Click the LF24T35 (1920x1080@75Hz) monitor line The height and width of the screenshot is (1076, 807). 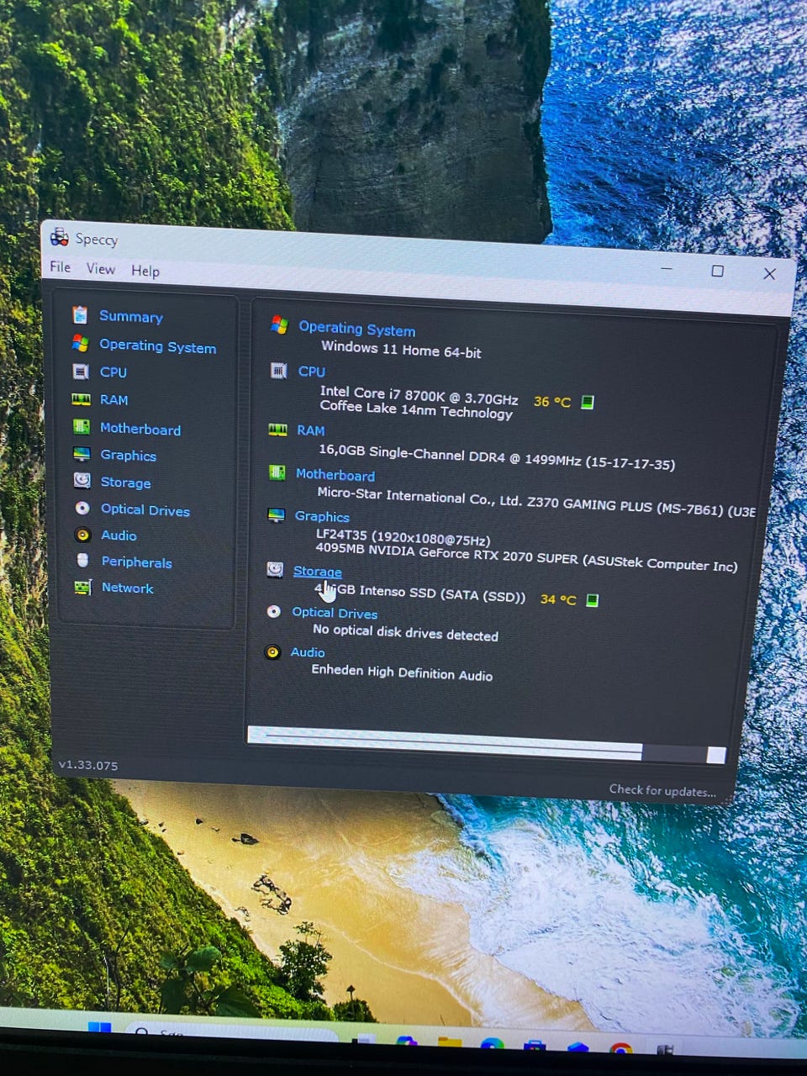coord(403,537)
